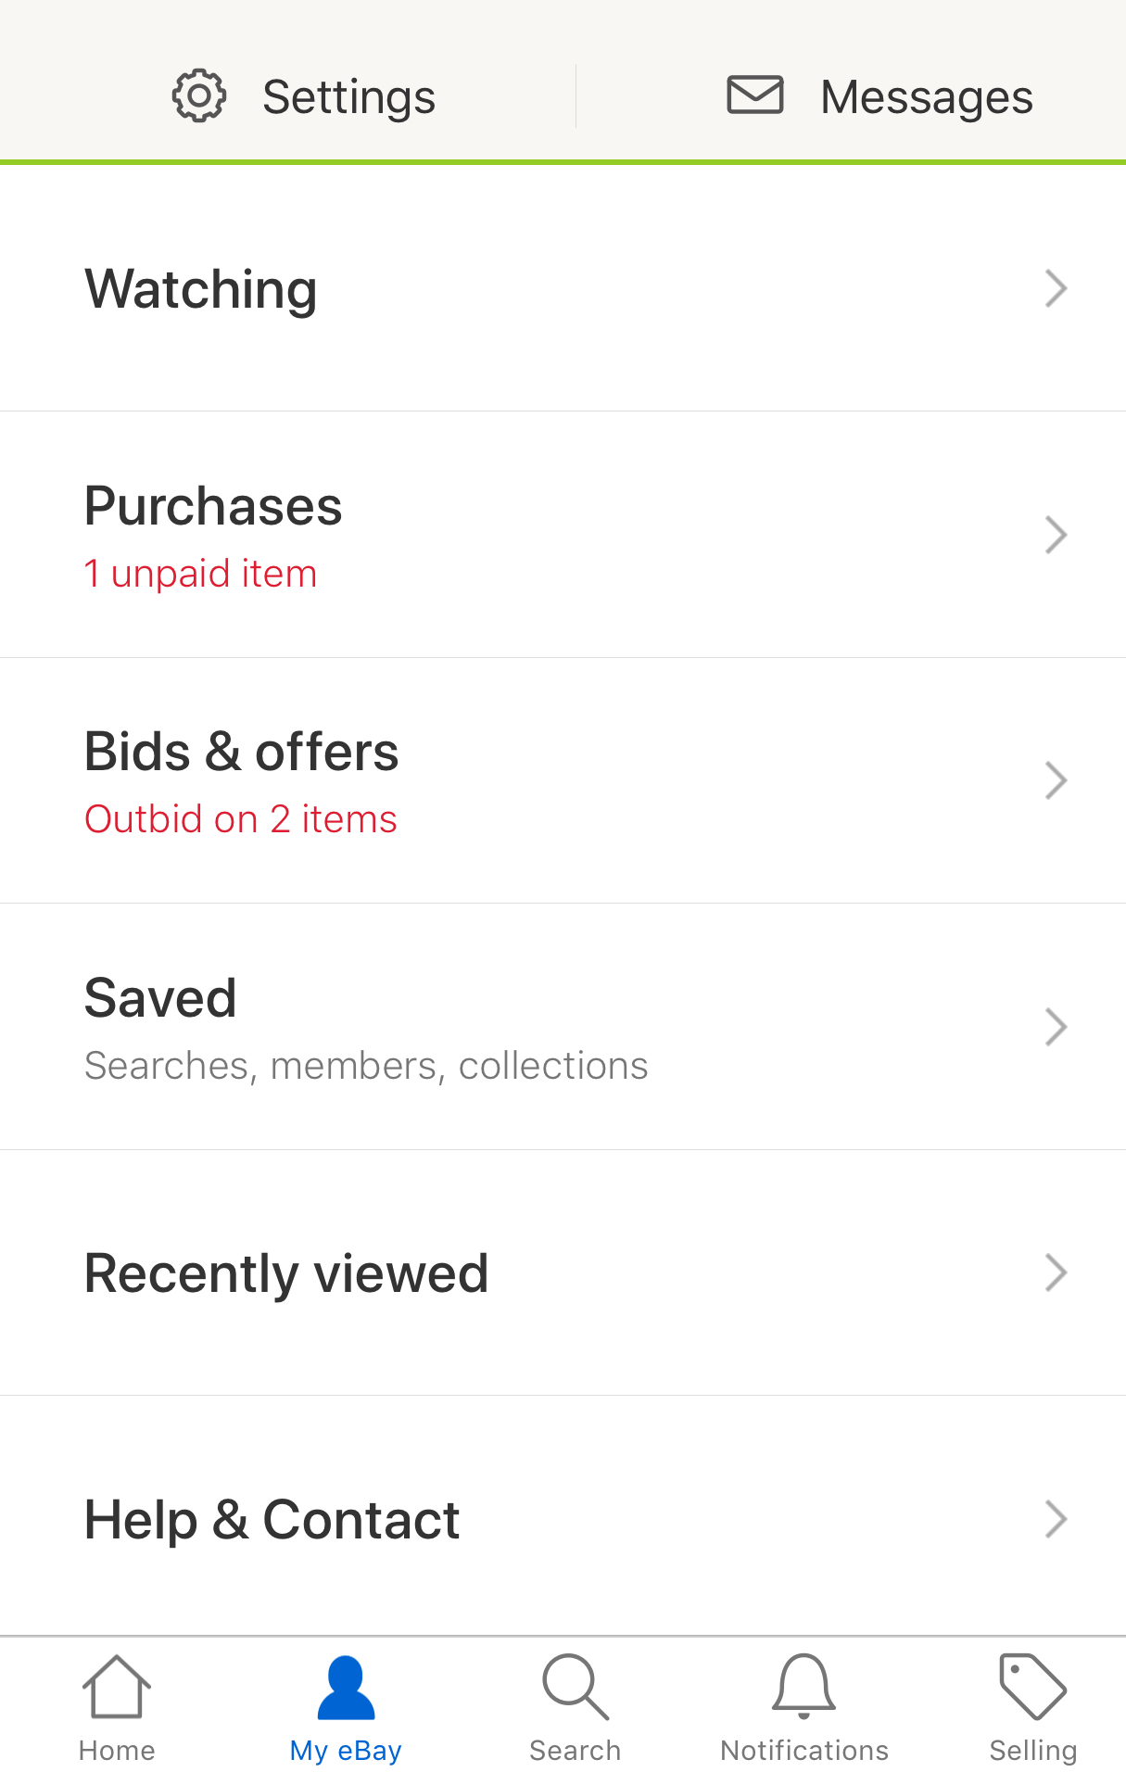View the Outbid on 2 items notice
This screenshot has width=1126, height=1772.
tap(241, 819)
